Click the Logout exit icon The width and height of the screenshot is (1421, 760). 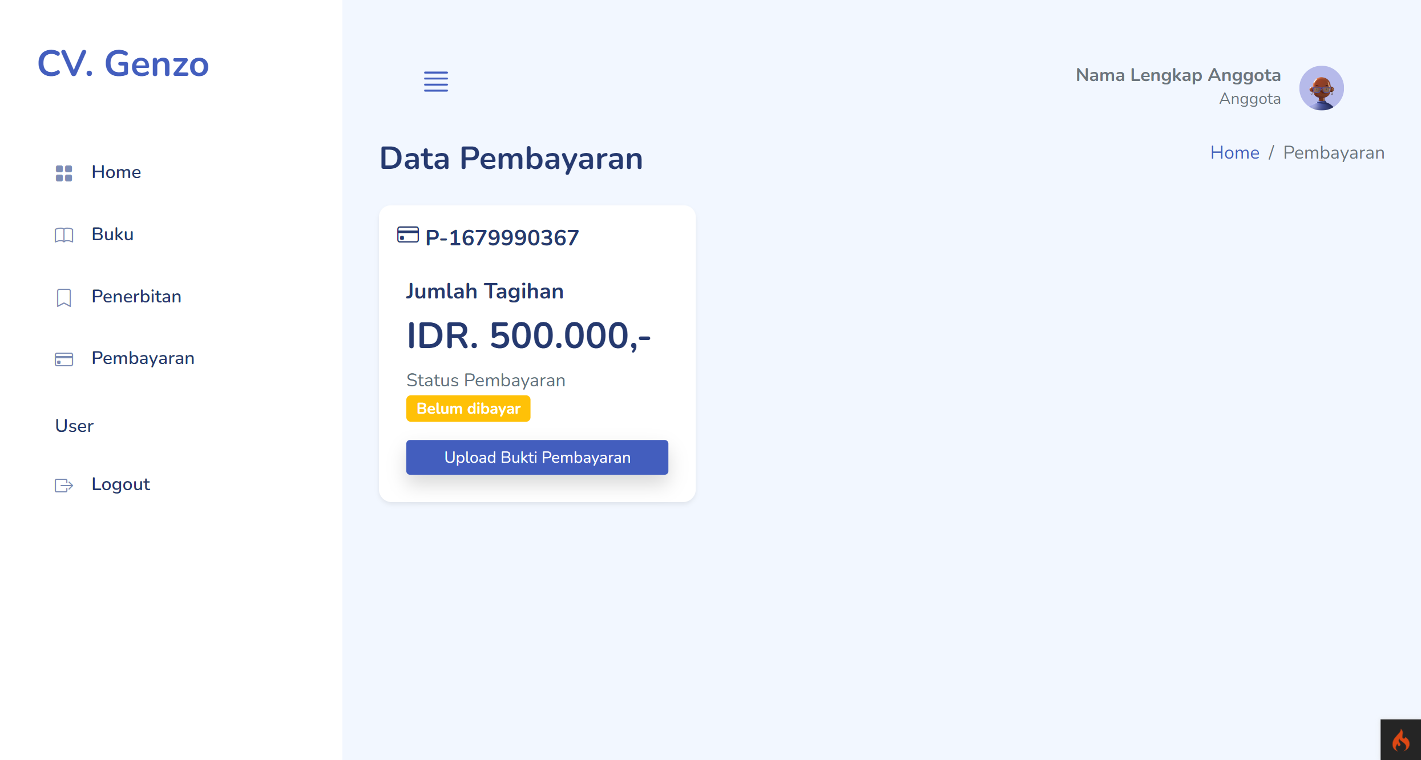[x=63, y=485]
